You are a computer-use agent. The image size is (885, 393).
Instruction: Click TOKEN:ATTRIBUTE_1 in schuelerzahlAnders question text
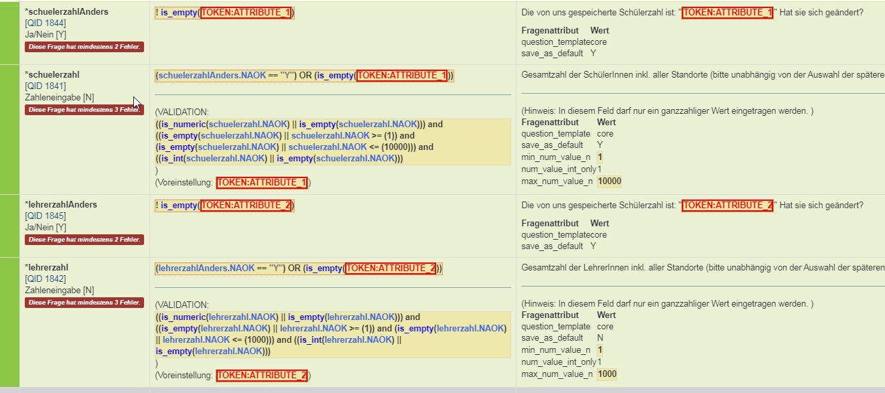click(727, 13)
